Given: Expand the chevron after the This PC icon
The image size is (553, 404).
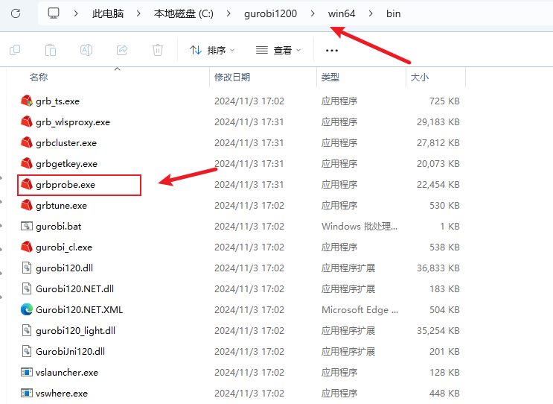Looking at the screenshot, I should [x=76, y=13].
